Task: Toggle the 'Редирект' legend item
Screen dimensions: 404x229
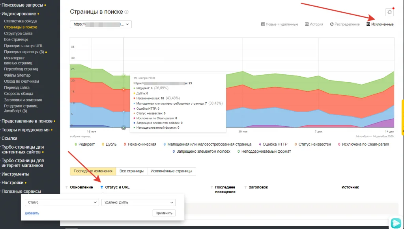Action: 87,144
